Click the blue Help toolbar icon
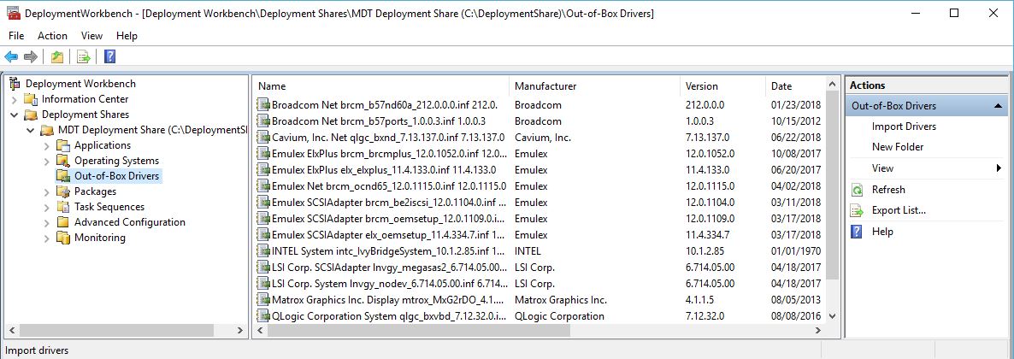Screen dimensions: 1014x359 click(x=109, y=57)
